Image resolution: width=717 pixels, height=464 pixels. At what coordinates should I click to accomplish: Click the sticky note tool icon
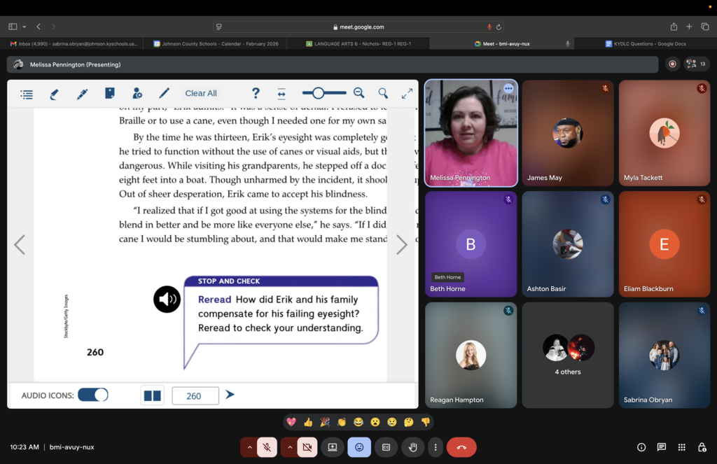coord(109,93)
